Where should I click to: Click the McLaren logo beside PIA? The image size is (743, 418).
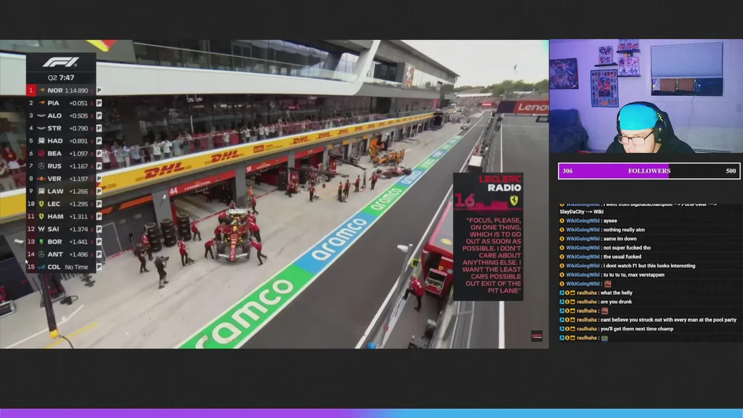tap(41, 103)
